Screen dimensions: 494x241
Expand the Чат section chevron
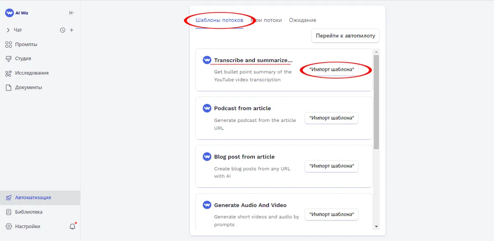tap(8, 30)
